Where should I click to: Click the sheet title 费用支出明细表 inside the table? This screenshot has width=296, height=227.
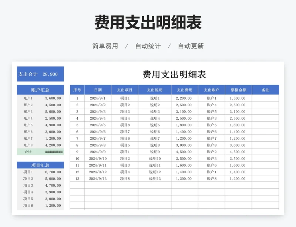[x=174, y=74]
